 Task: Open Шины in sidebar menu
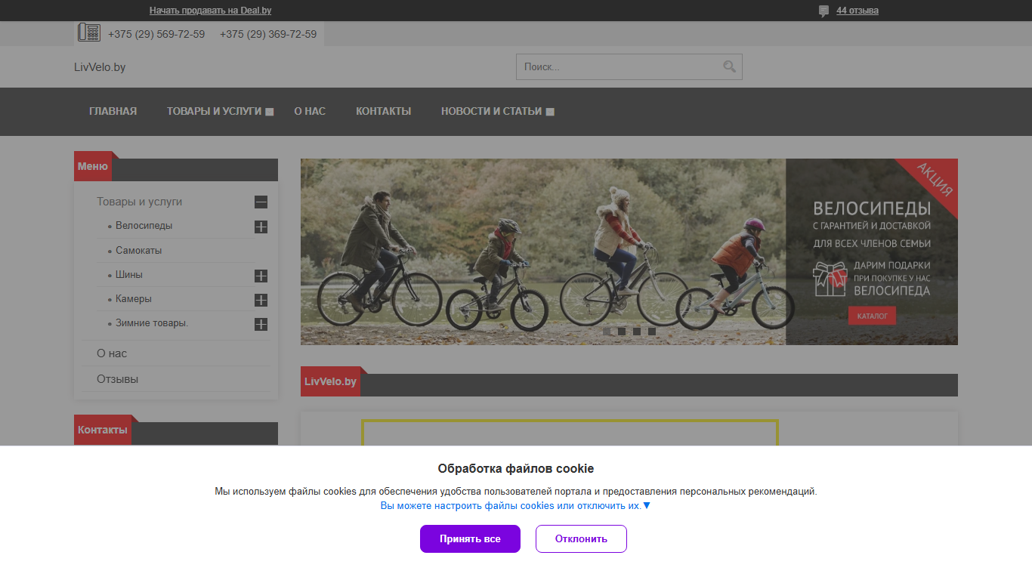pos(129,274)
